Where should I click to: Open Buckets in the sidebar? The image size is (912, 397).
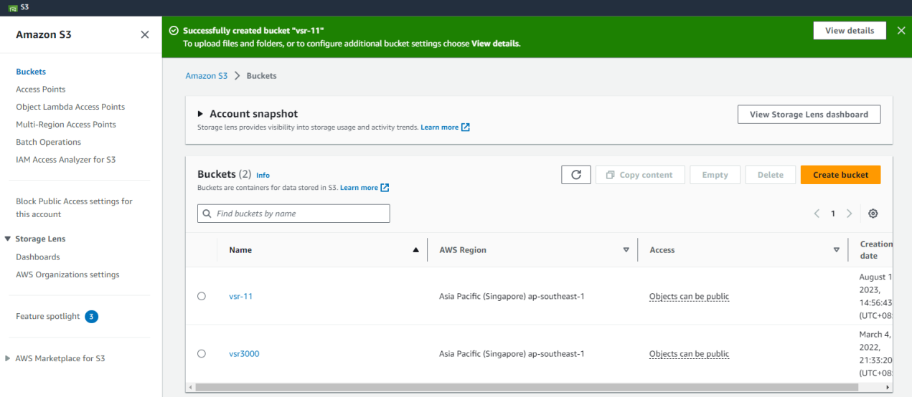point(31,72)
